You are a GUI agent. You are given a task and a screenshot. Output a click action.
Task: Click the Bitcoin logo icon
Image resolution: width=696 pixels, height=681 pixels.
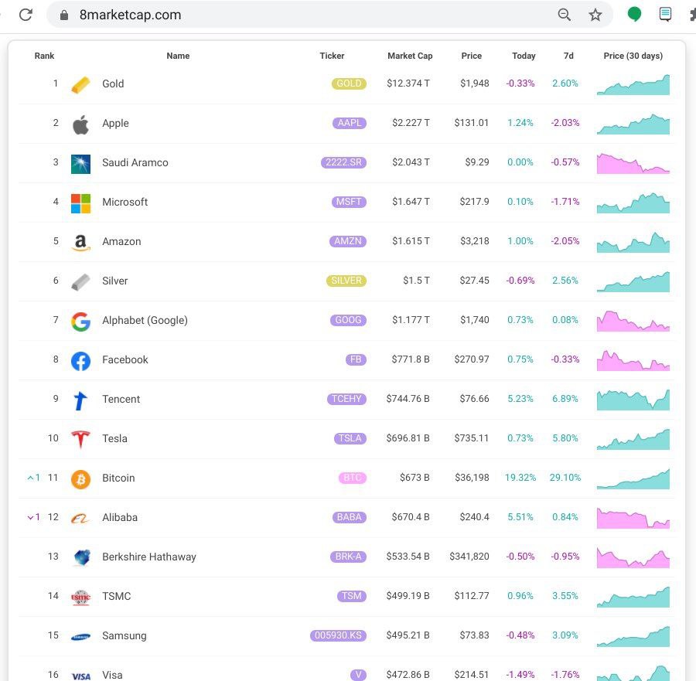(80, 479)
